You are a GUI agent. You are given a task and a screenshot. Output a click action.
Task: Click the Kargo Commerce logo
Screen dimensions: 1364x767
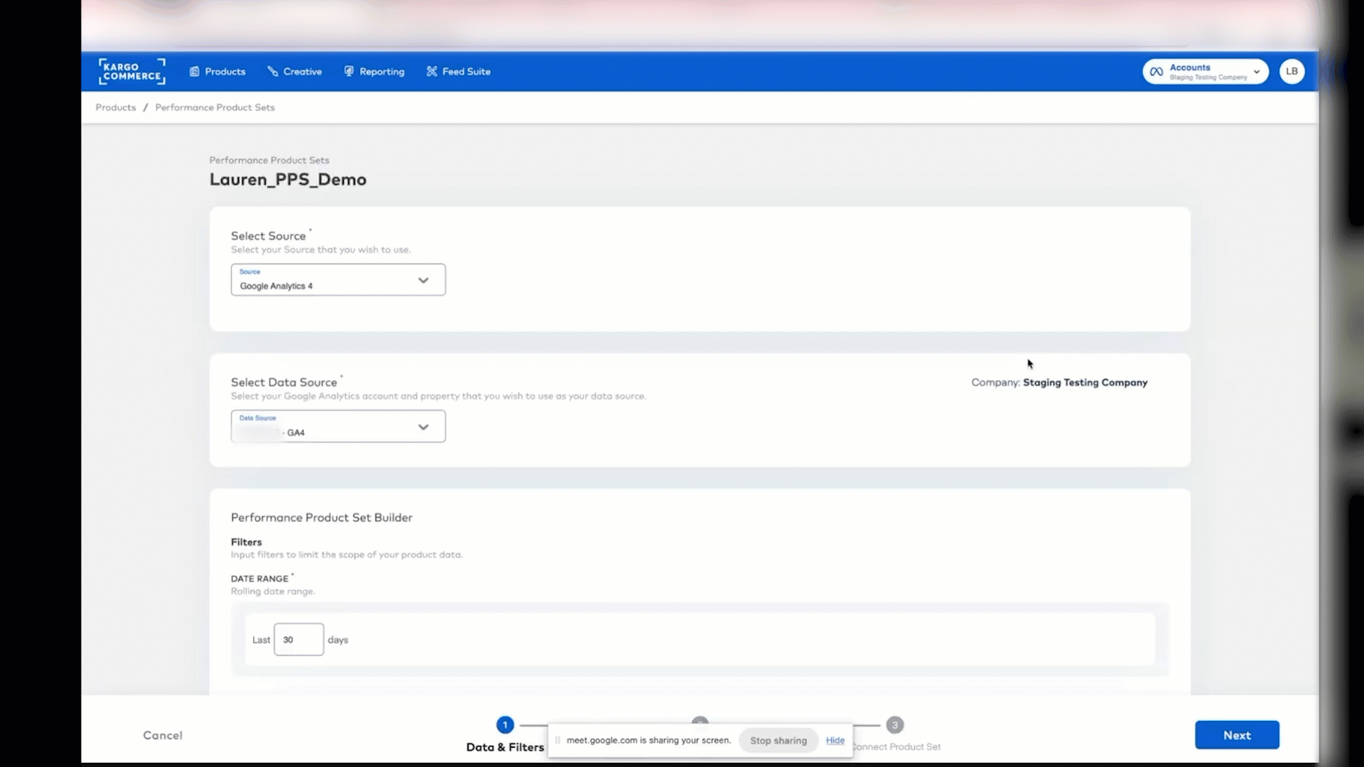131,71
